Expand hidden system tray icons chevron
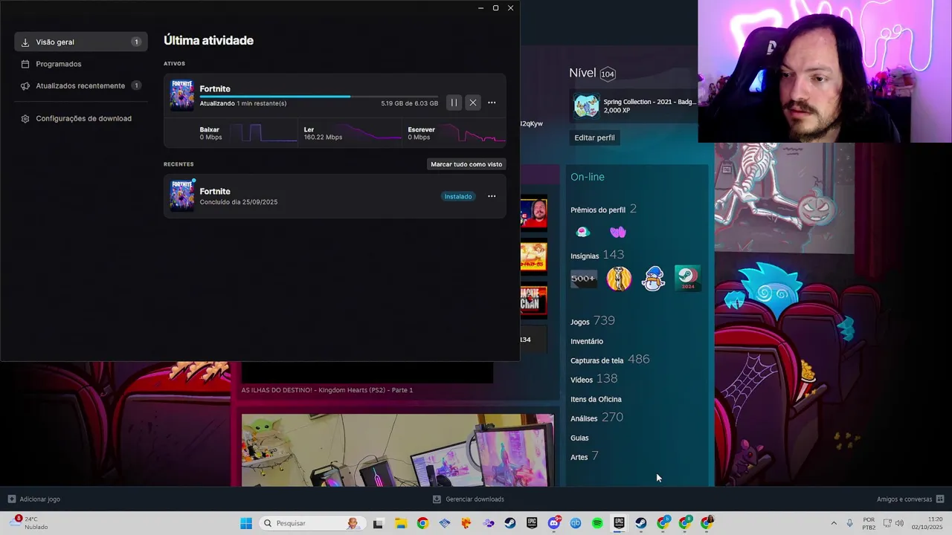Image resolution: width=952 pixels, height=535 pixels. [834, 523]
